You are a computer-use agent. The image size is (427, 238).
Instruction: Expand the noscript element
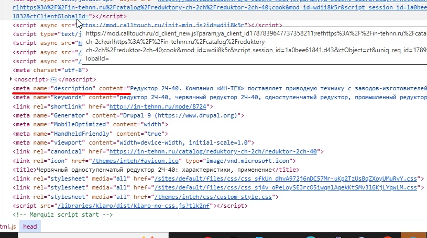coord(10,79)
